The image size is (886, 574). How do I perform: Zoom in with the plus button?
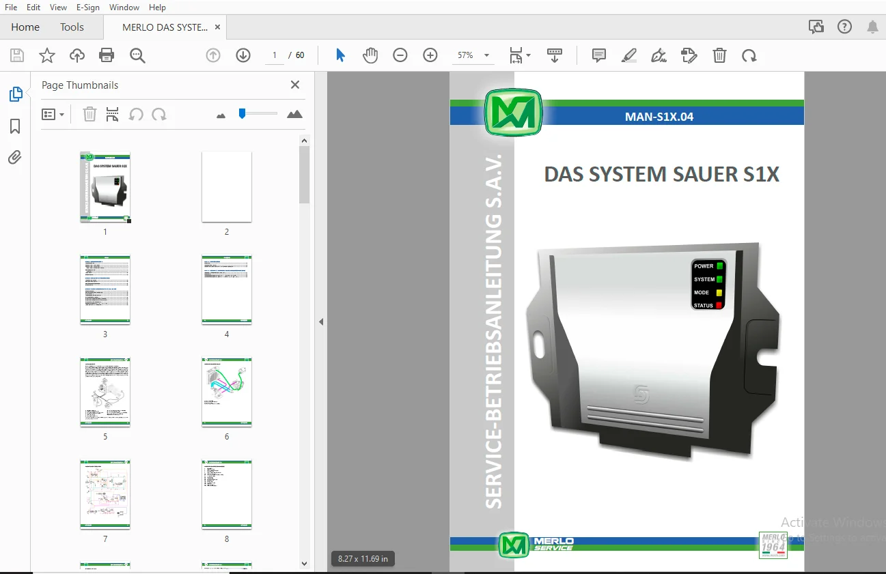(430, 56)
